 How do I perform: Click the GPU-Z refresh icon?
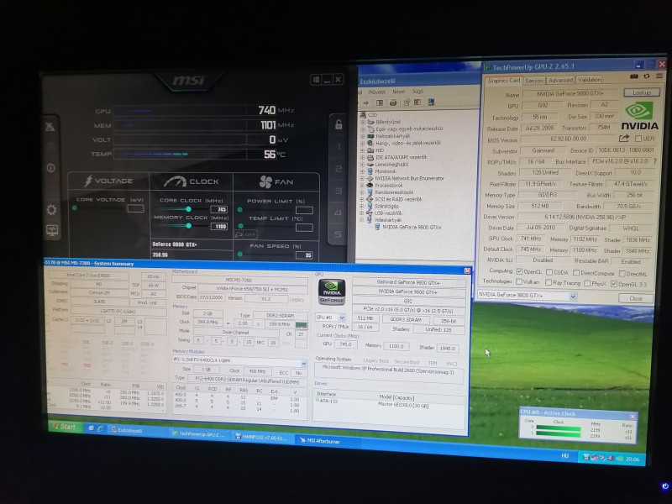coord(647,76)
